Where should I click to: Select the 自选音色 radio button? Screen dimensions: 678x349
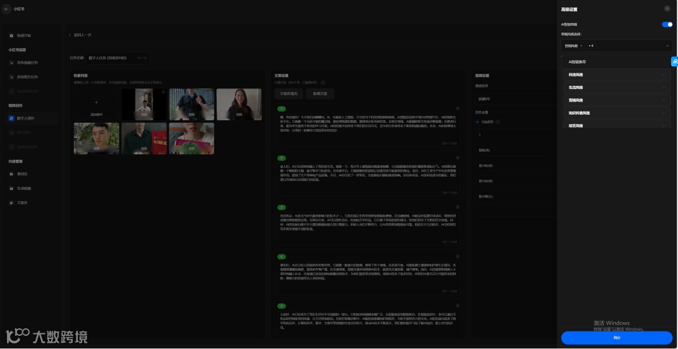click(477, 122)
